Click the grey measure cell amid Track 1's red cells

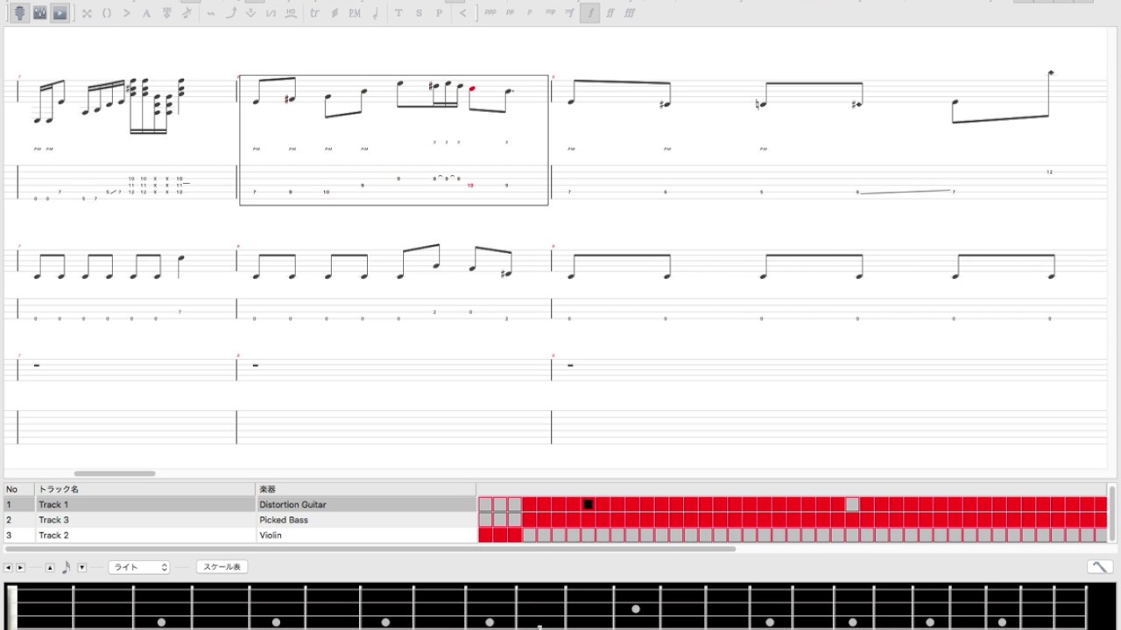point(852,505)
